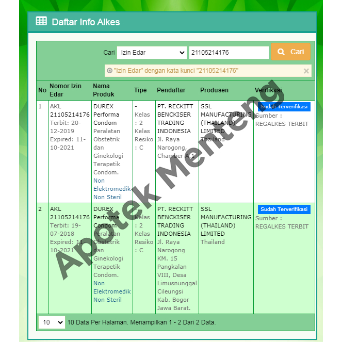Click the Produsen column header
This screenshot has width=342, height=342.
click(214, 90)
